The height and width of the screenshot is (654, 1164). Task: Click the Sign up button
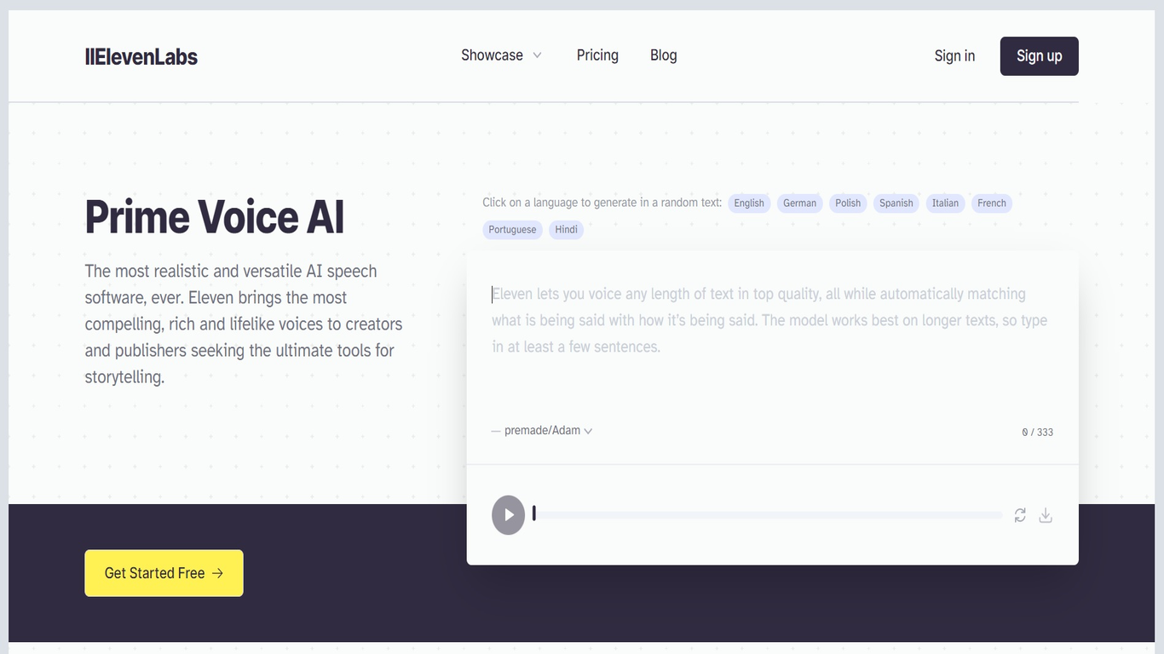click(x=1039, y=55)
